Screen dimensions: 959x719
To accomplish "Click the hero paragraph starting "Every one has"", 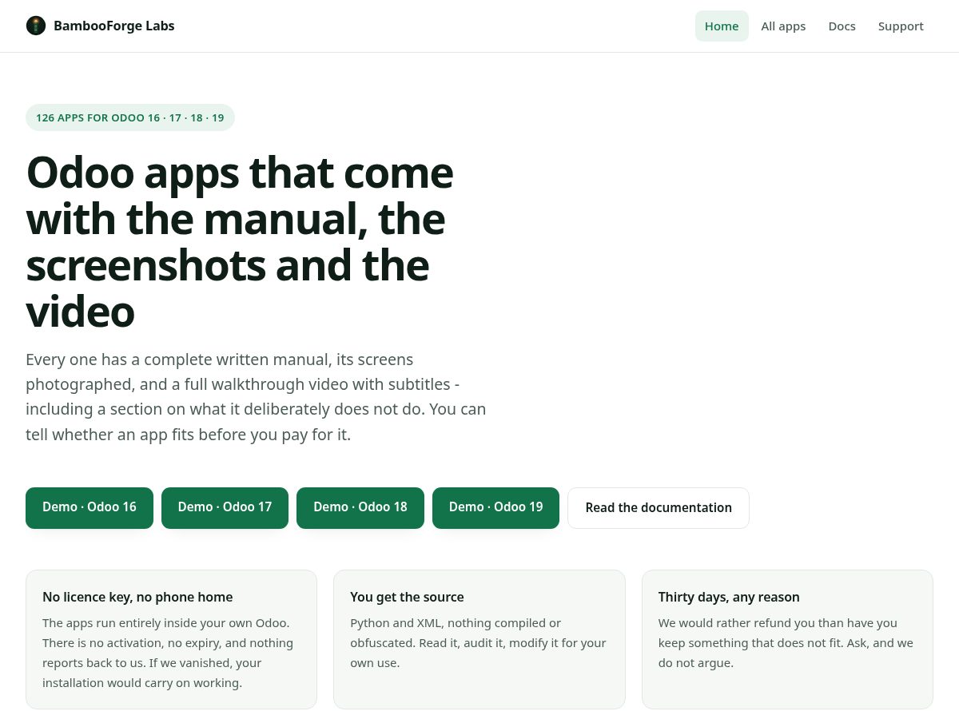I will point(256,397).
